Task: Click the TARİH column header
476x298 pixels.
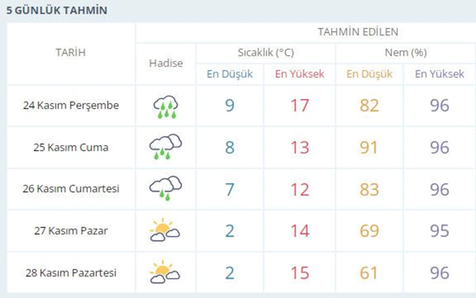Action: tap(71, 52)
